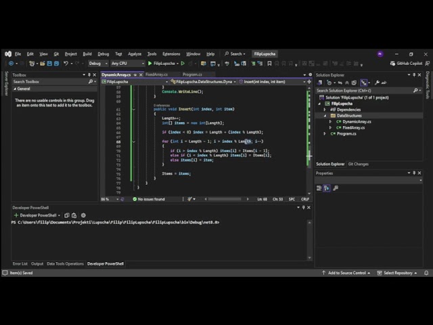Viewport: 433px width, 325px height.
Task: Click the user account avatar icon
Action: [380, 54]
